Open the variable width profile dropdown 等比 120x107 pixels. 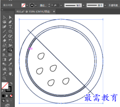73,5
